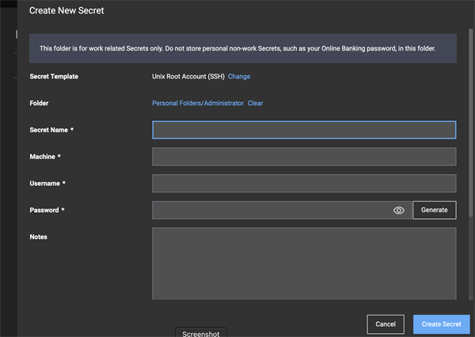Click the Secret Name label
The image size is (475, 337).
49,130
